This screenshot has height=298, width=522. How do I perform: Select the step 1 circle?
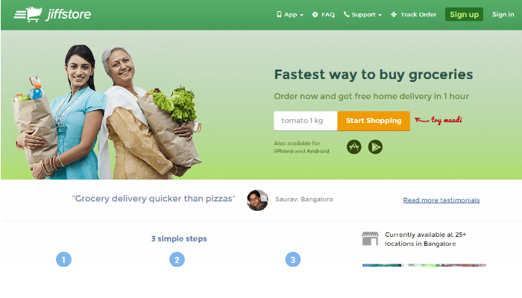pyautogui.click(x=63, y=259)
